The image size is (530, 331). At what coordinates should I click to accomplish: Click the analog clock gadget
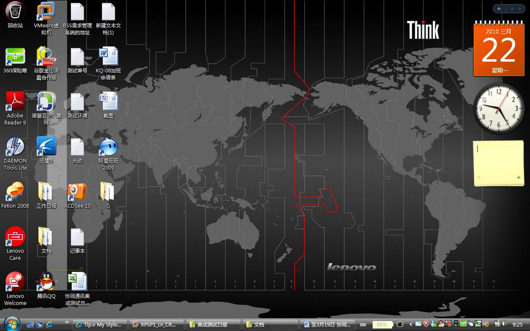(x=499, y=108)
